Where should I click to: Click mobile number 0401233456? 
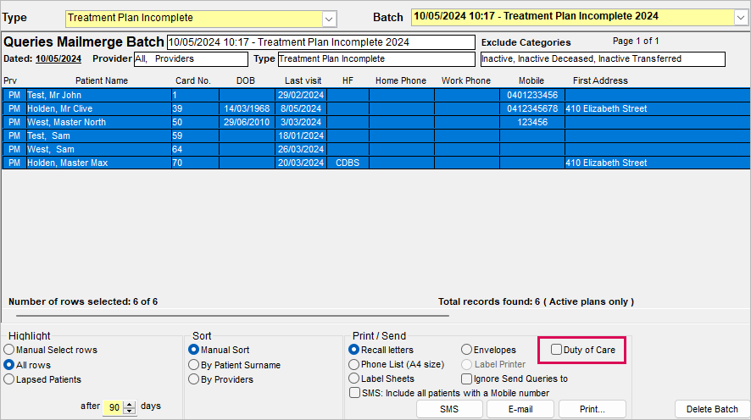click(x=532, y=95)
